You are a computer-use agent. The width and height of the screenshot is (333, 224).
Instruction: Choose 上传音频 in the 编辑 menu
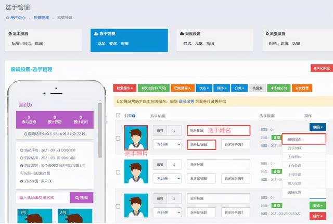(x=304, y=166)
